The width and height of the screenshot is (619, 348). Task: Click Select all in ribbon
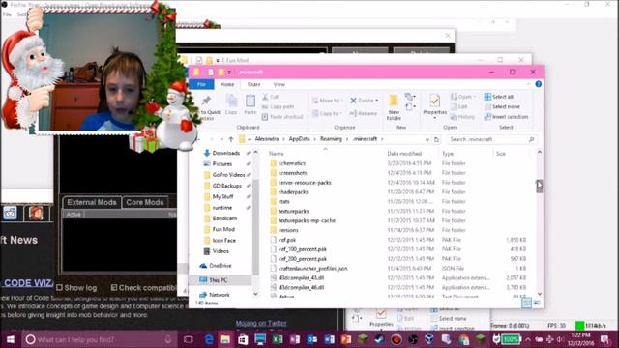tap(499, 97)
